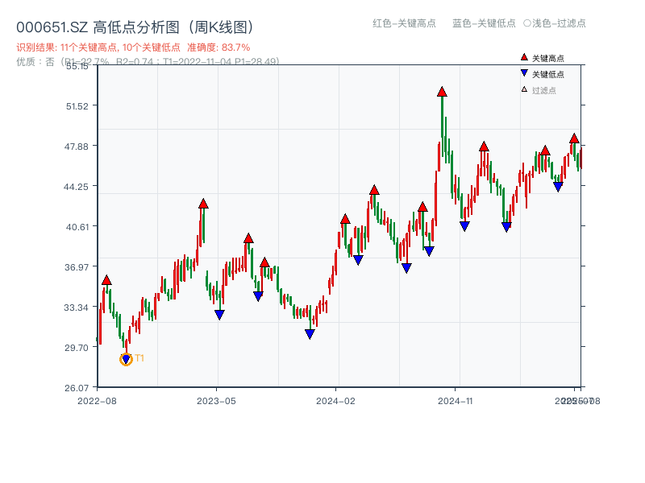Click the 40.61 y-axis label
Viewport: 645px width, 483px height.
point(77,227)
